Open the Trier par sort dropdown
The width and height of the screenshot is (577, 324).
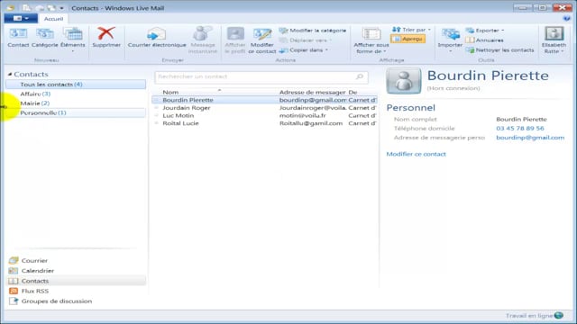tap(411, 30)
